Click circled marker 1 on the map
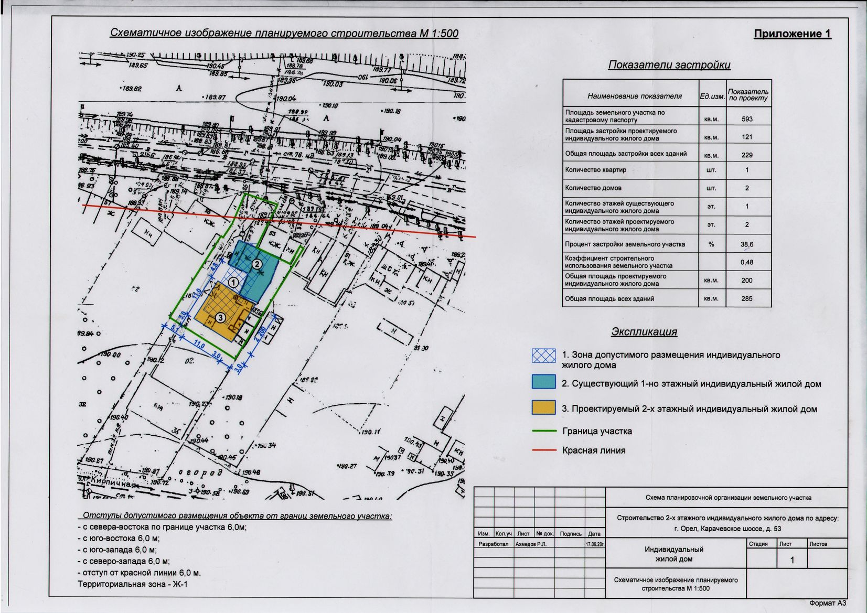867x613 pixels. click(234, 282)
